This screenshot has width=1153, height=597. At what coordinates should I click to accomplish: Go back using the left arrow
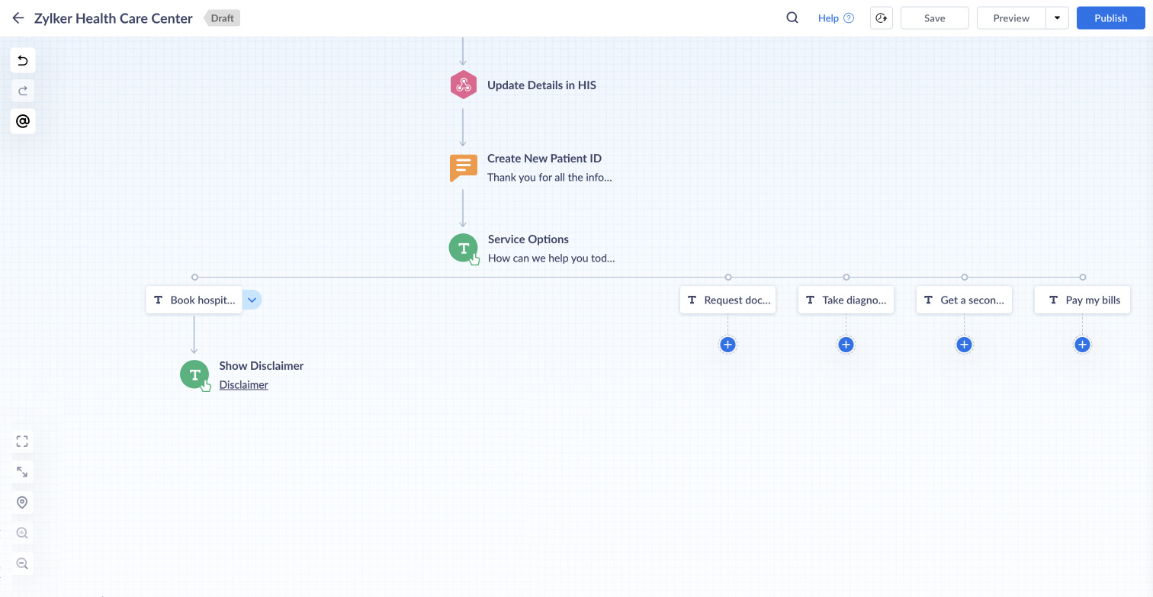click(18, 18)
